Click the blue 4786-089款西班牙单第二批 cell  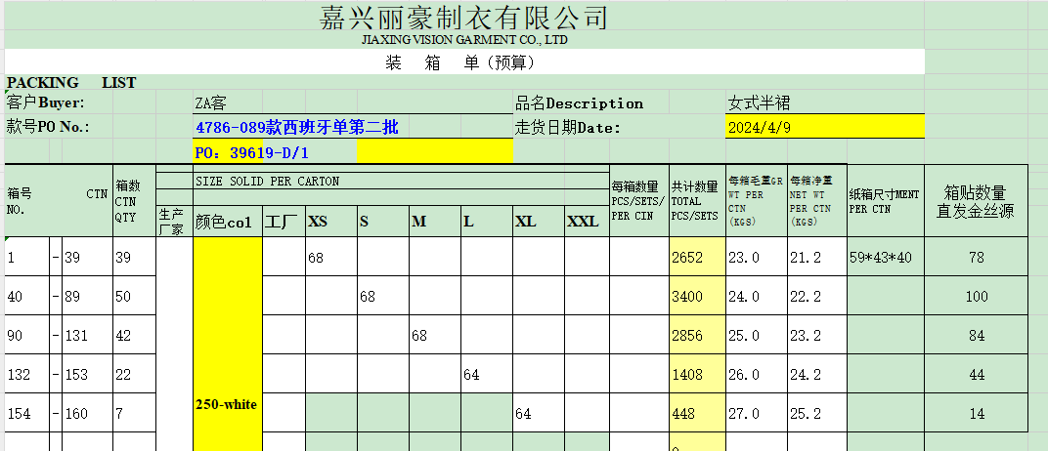tap(296, 127)
